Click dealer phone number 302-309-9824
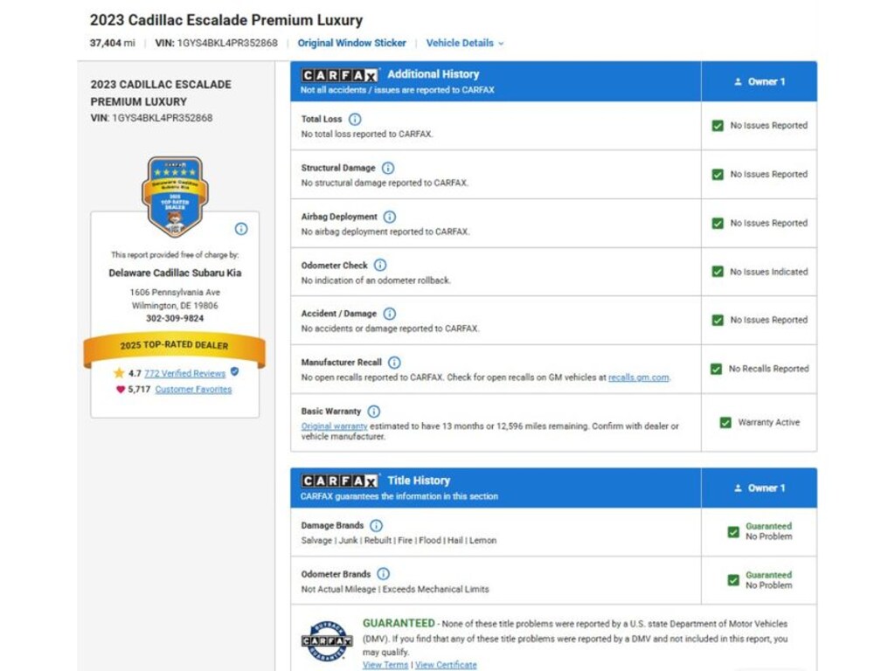Image resolution: width=895 pixels, height=671 pixels. click(175, 318)
